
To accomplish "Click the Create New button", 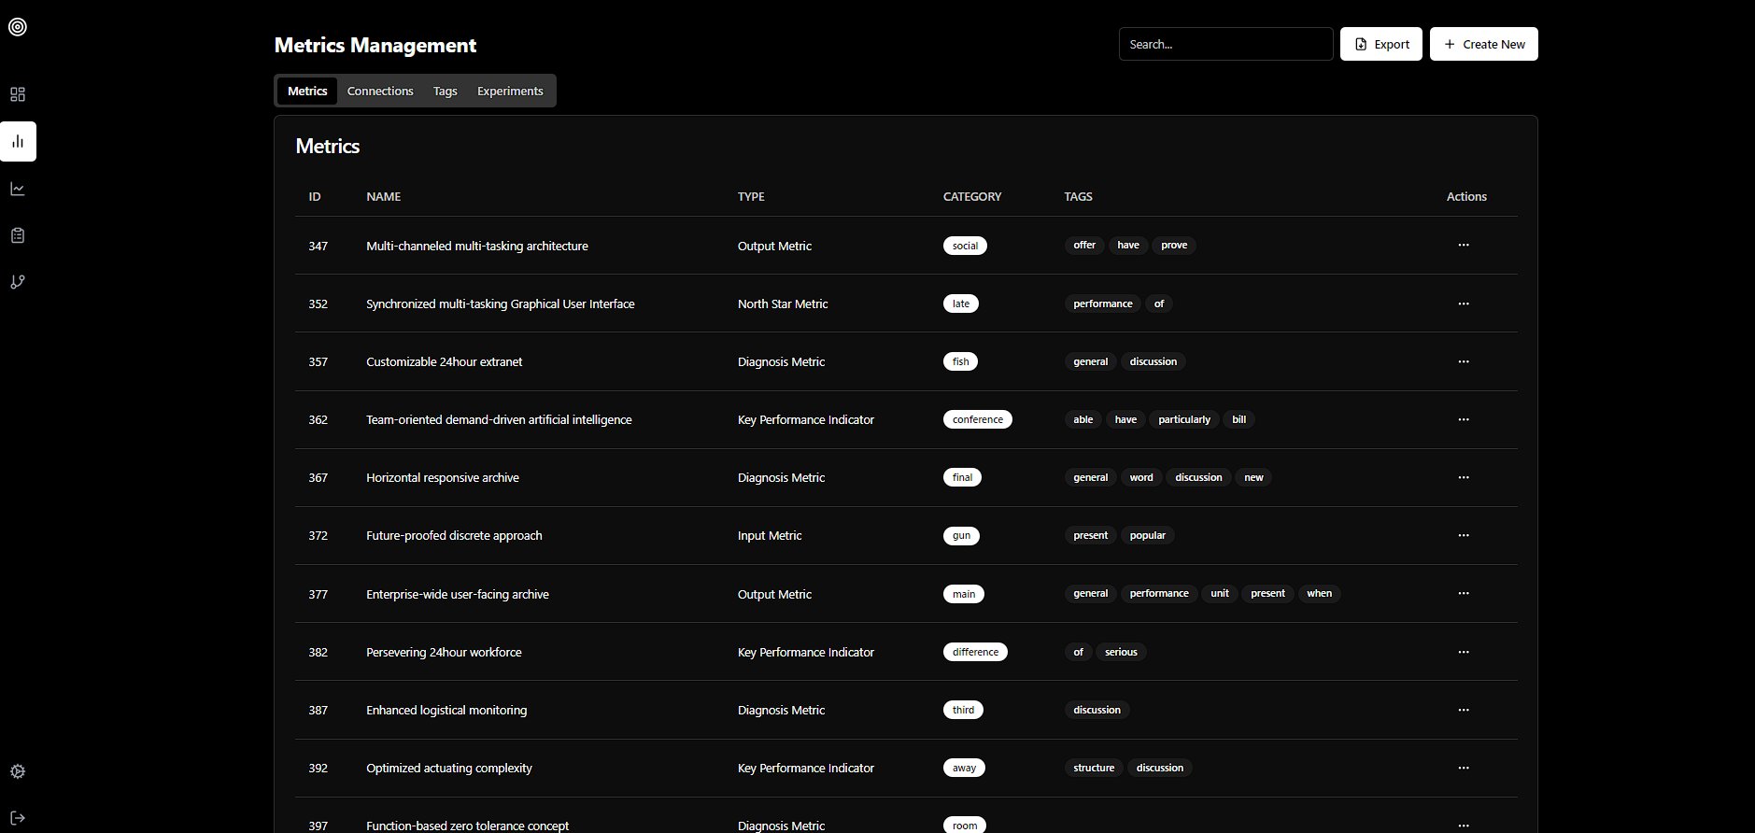I will [x=1484, y=44].
